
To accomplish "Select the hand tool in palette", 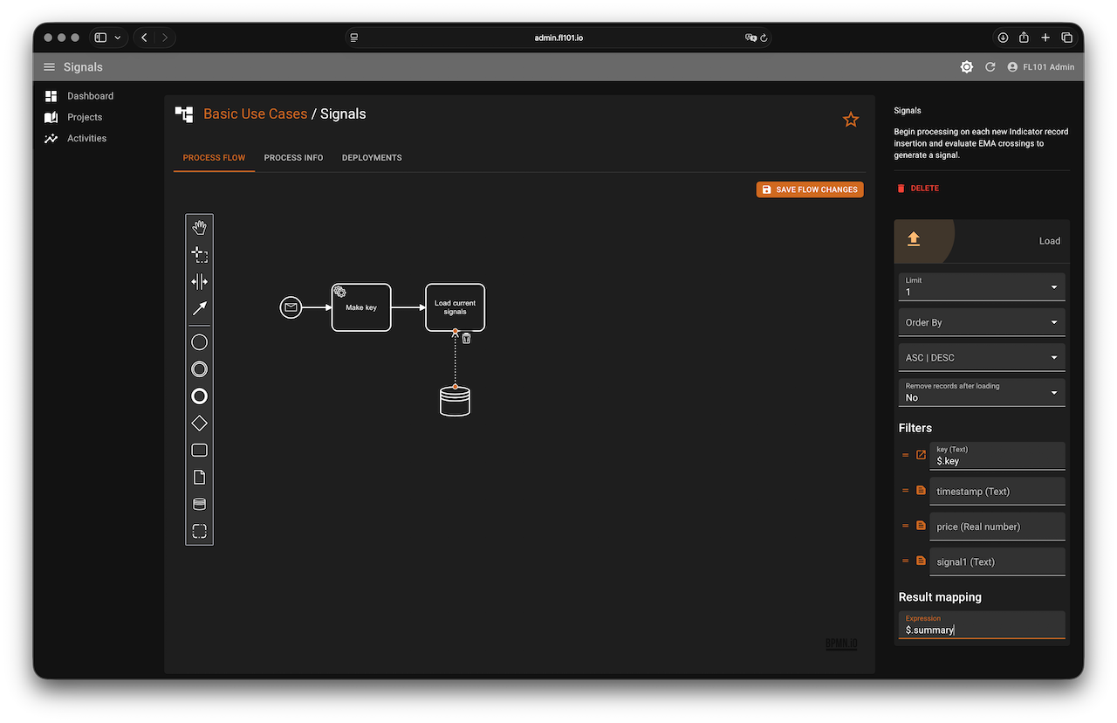I will (199, 228).
